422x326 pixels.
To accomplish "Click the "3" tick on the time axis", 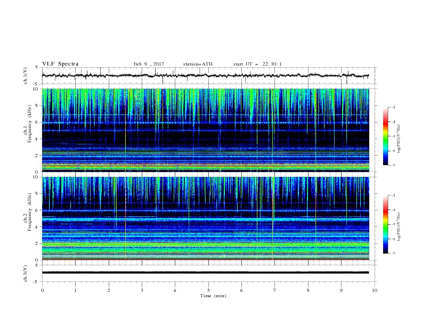I will (142, 290).
